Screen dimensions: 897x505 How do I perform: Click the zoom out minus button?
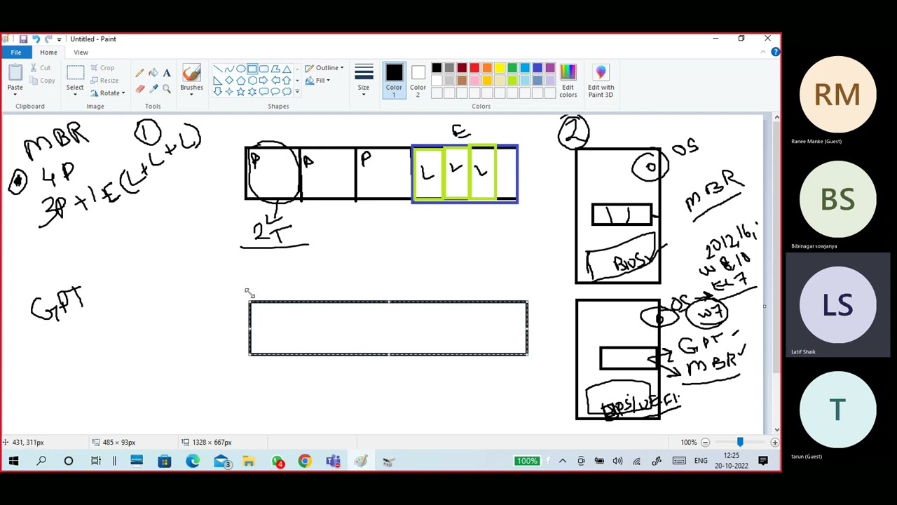705,442
